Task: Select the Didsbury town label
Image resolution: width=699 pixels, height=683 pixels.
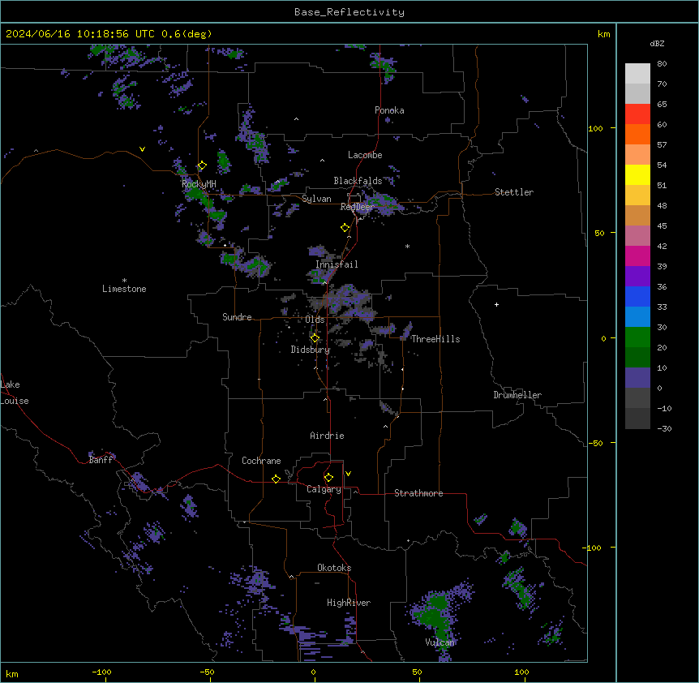Action: pyautogui.click(x=311, y=350)
